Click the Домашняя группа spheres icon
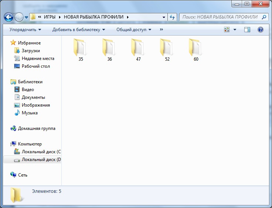The height and width of the screenshot is (208, 272). (x=13, y=128)
